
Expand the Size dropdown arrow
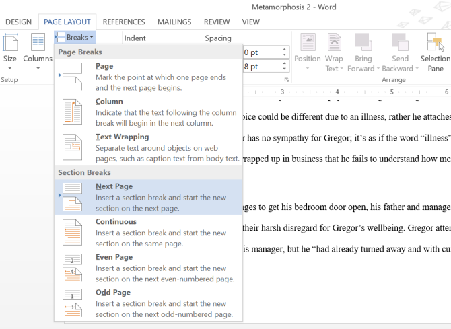click(10, 68)
